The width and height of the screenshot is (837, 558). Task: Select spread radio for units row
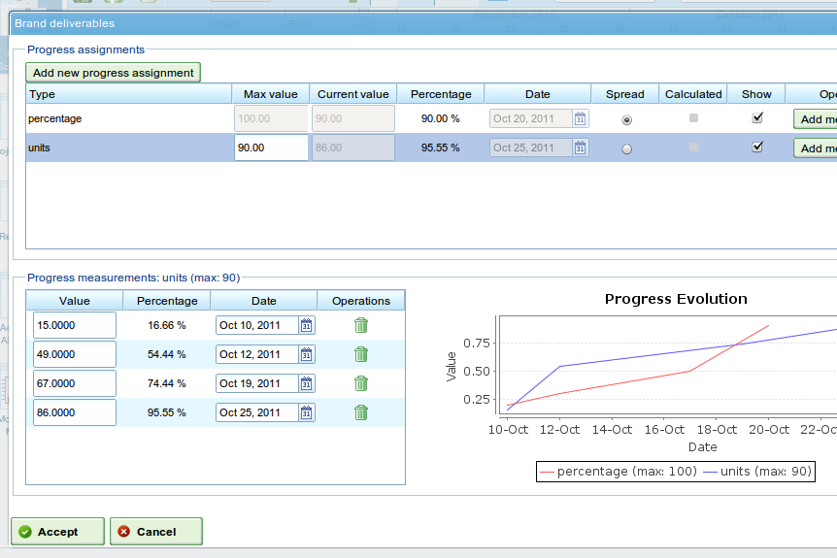[x=626, y=149]
